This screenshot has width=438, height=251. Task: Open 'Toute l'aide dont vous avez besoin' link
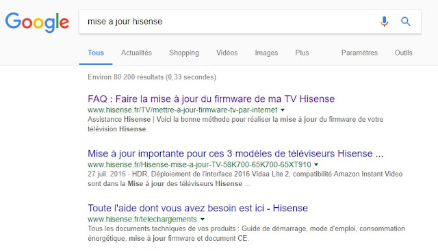point(198,209)
